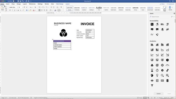Image resolution: width=176 pixels, height=99 pixels.
Task: Open the Draw tab
Action: coord(13,4)
